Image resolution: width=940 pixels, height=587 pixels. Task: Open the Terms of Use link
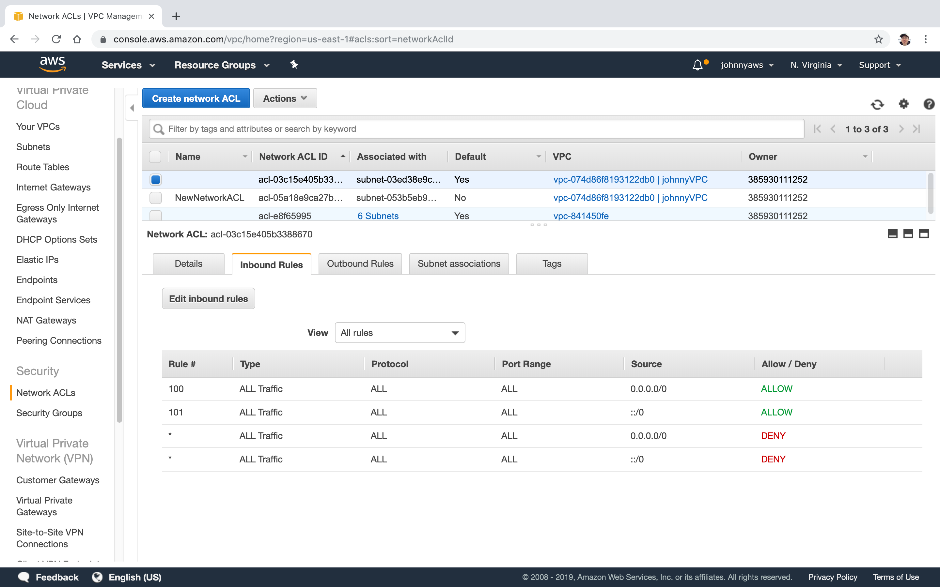click(896, 577)
